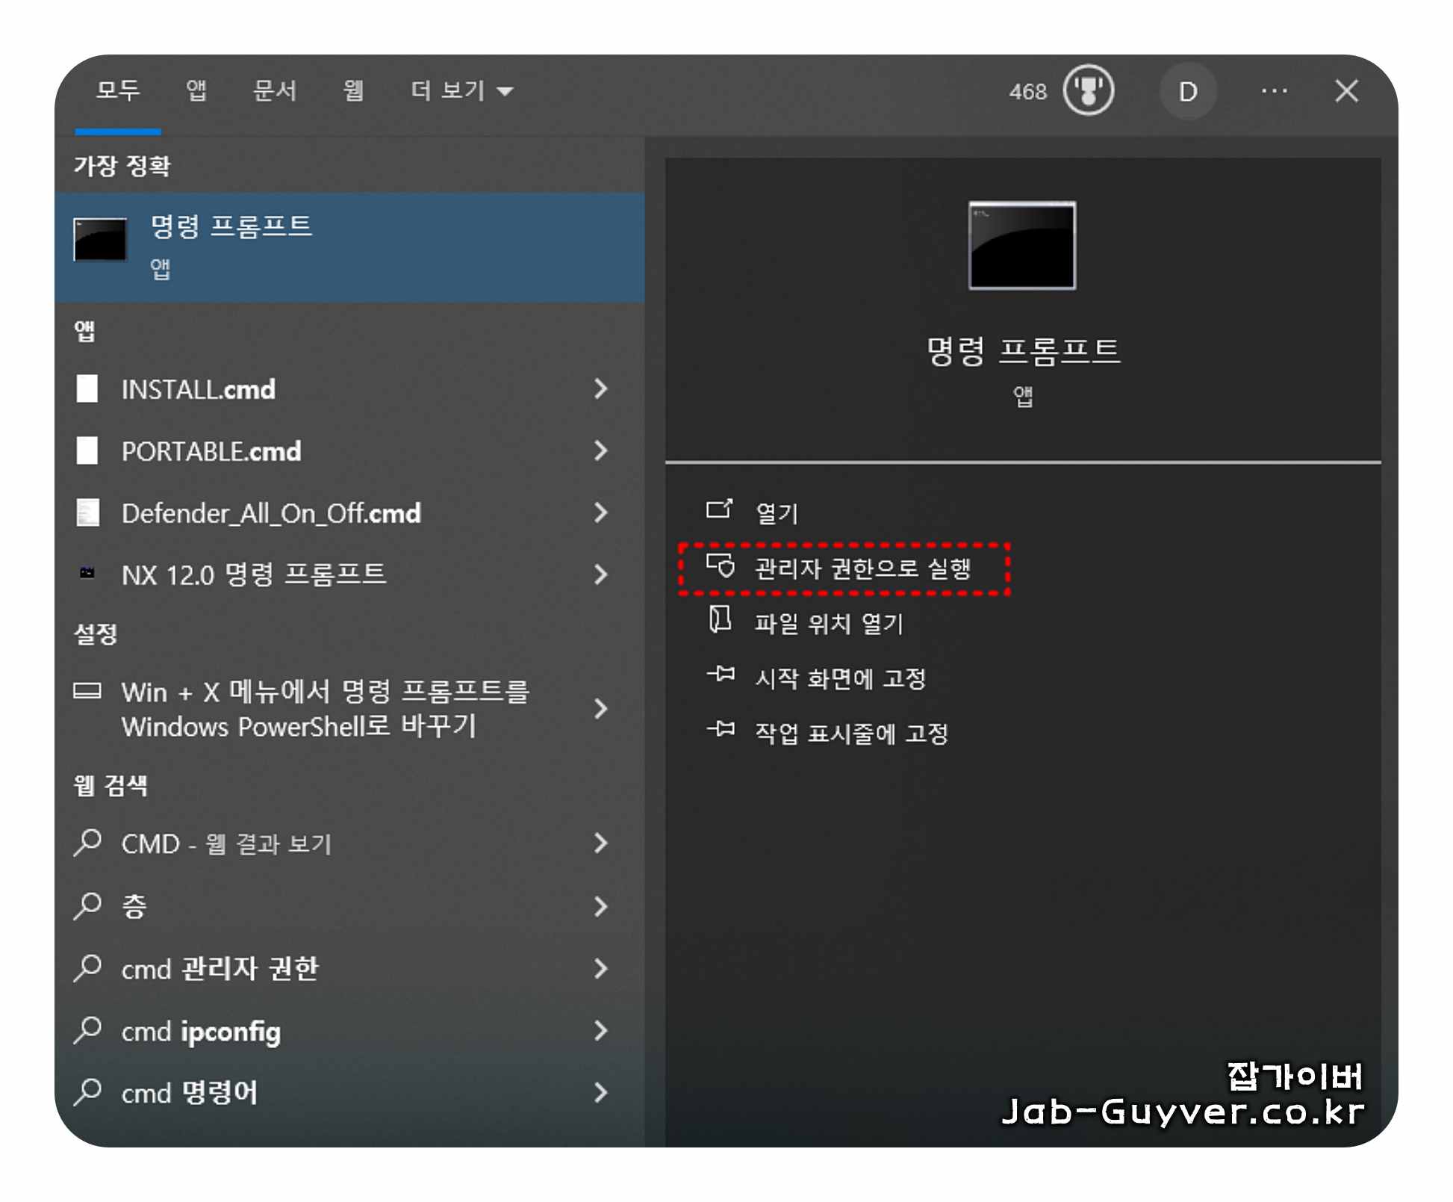The image size is (1453, 1202).
Task: Open the three-dot options menu
Action: 1274,91
